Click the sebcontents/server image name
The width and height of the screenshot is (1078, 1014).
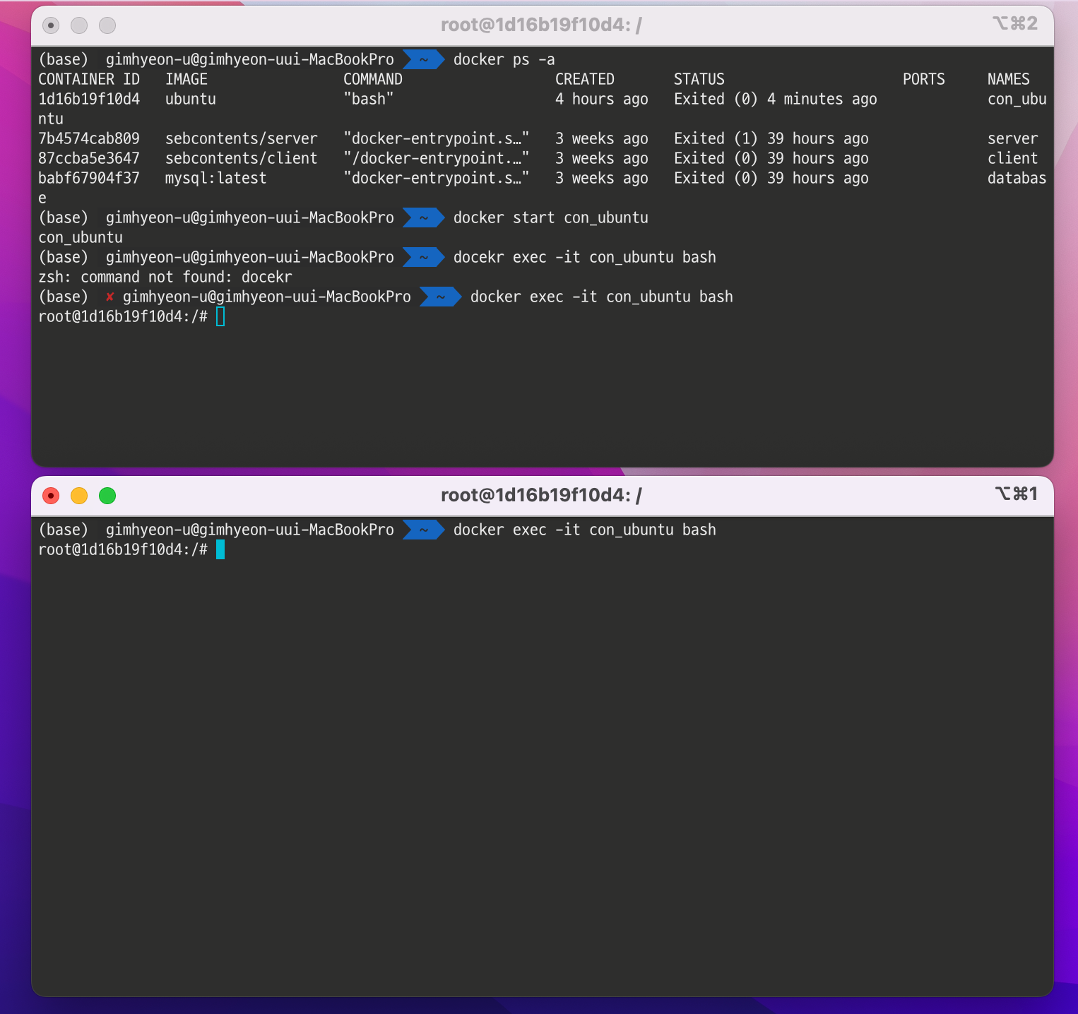pos(242,138)
